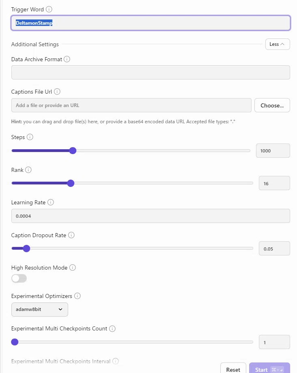This screenshot has width=297, height=373.
Task: Click info icon next to Captions File Url
Action: (57, 92)
